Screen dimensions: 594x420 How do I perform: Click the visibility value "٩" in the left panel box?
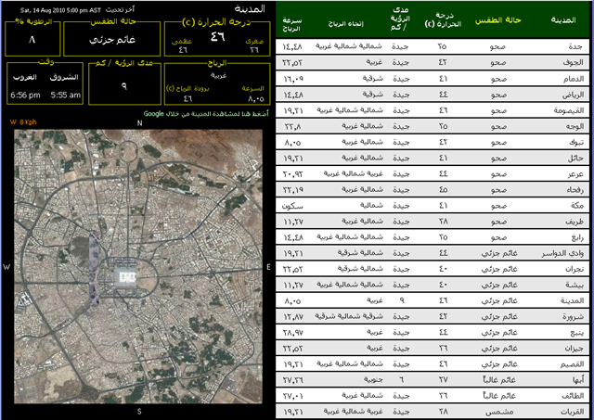tap(124, 86)
